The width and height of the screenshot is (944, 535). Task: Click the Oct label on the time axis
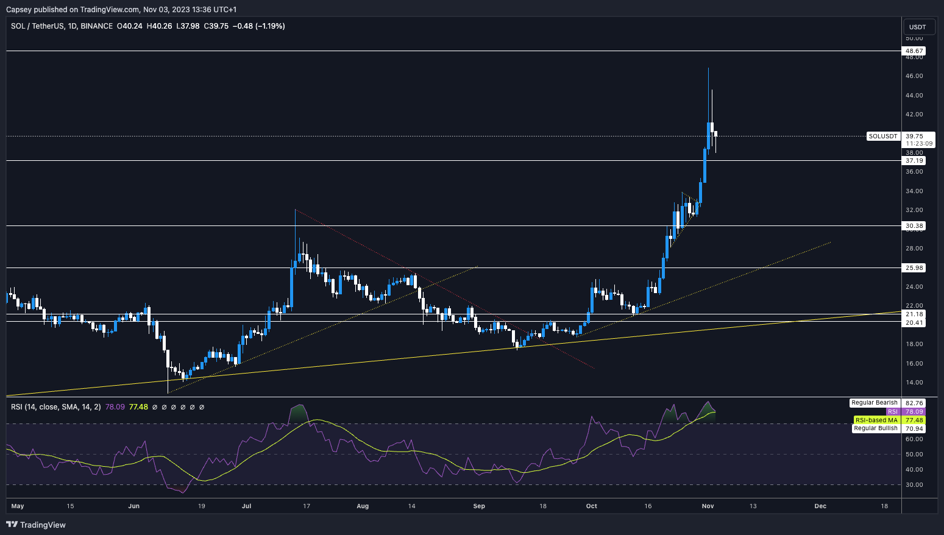pyautogui.click(x=591, y=506)
